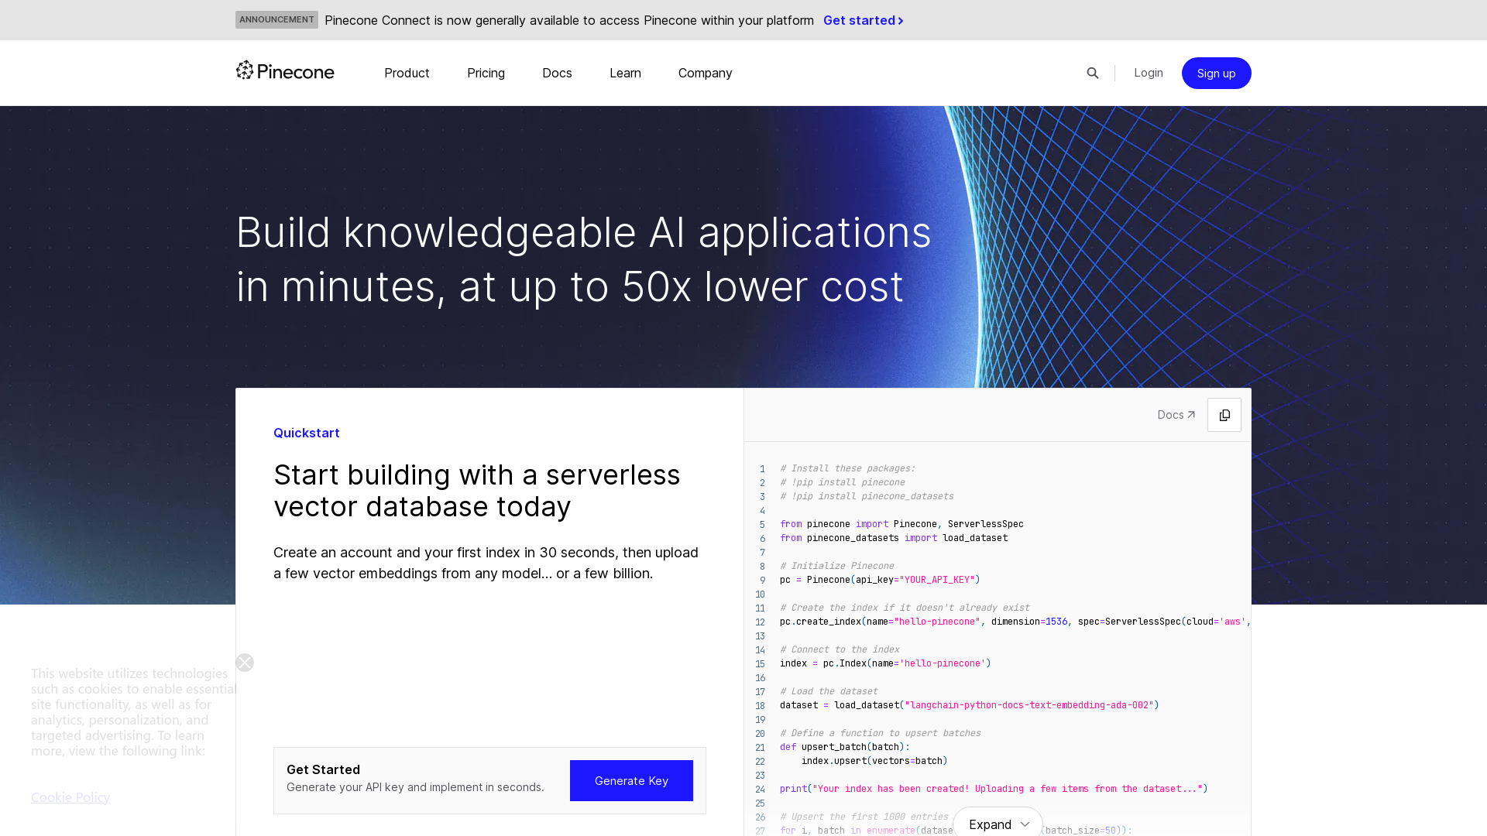The height and width of the screenshot is (836, 1487).
Task: Click the 'Build knowledgeable AI applications' headline
Action: click(583, 259)
